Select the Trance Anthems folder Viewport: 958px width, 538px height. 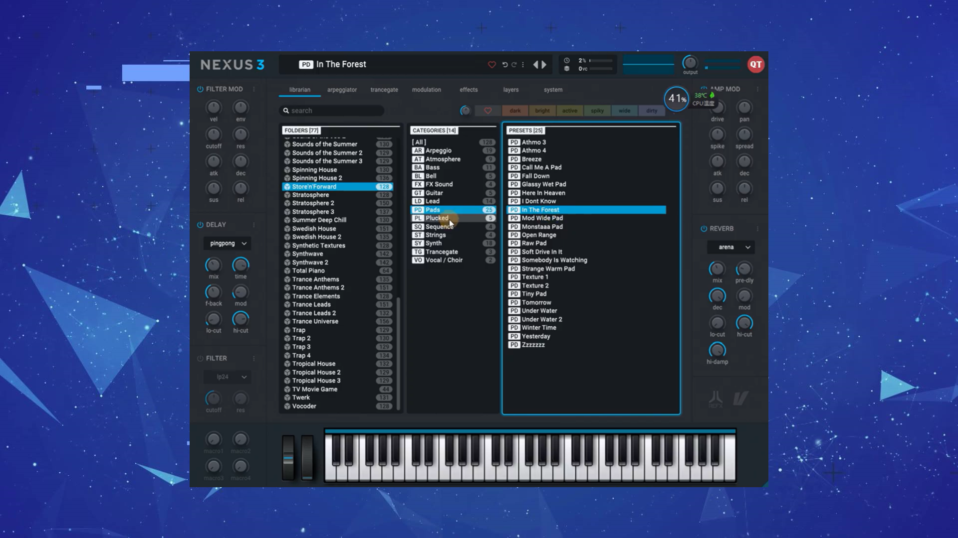pos(338,279)
